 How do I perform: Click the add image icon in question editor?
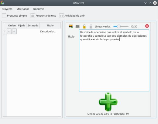tap(71, 26)
